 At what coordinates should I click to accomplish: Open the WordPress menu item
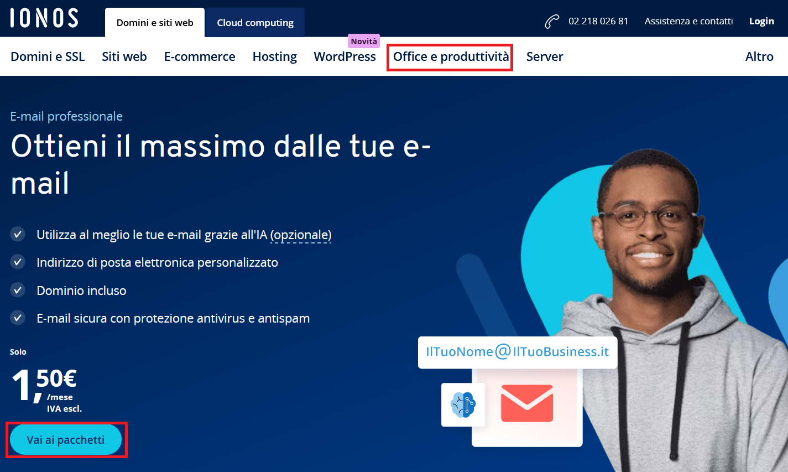click(x=345, y=56)
